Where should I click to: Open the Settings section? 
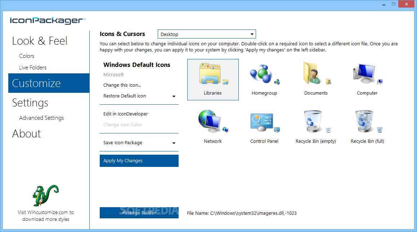30,103
